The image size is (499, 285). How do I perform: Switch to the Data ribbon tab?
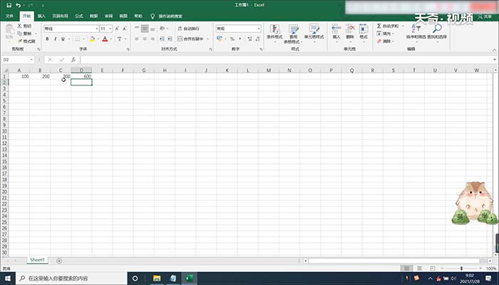pyautogui.click(x=93, y=16)
